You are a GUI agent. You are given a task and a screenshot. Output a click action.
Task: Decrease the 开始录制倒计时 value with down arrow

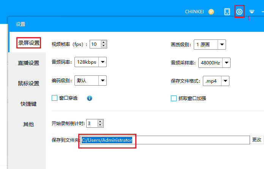point(100,125)
